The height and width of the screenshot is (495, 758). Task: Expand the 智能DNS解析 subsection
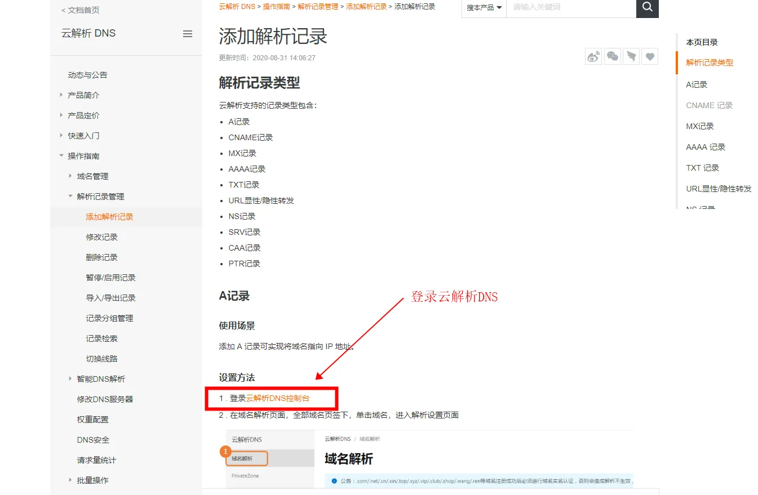101,379
